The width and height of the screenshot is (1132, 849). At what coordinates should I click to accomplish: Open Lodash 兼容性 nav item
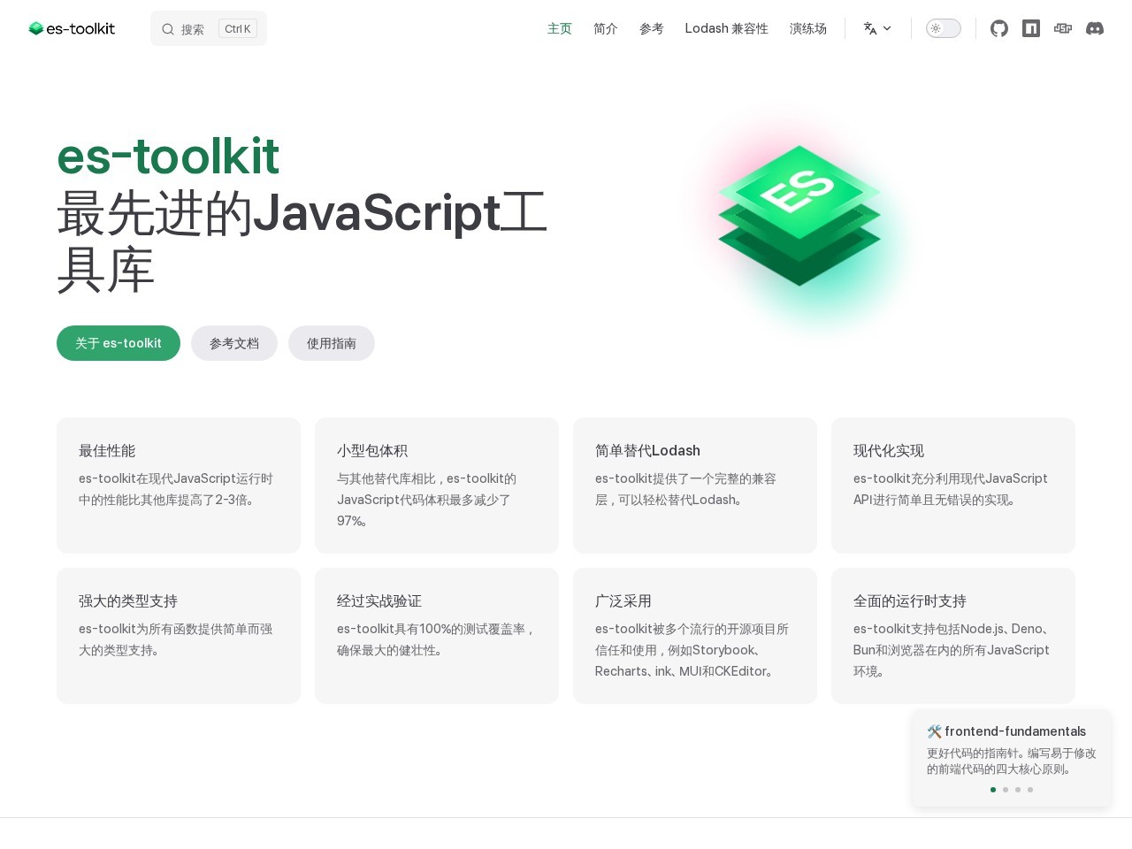727,28
